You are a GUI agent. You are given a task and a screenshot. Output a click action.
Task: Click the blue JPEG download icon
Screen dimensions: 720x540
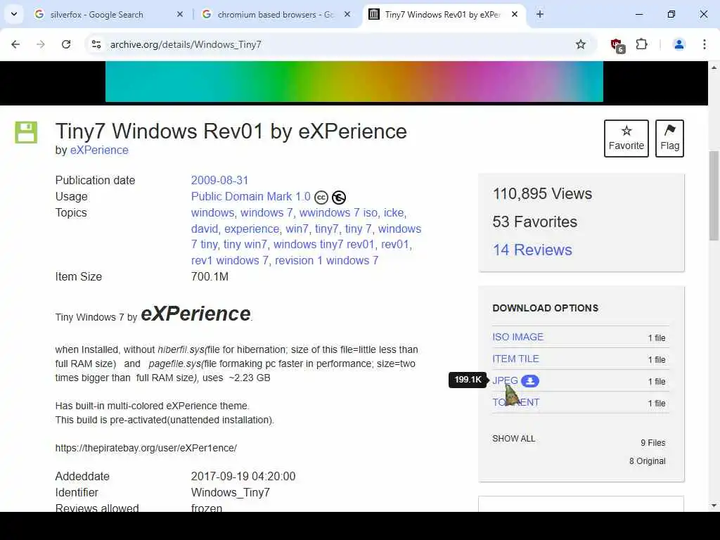[530, 380]
